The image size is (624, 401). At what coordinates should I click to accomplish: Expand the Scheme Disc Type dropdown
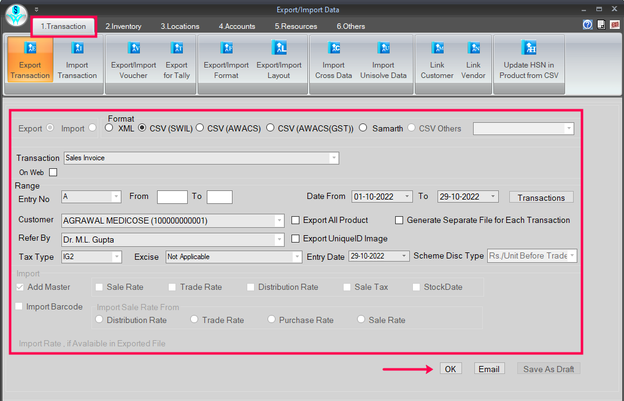572,255
